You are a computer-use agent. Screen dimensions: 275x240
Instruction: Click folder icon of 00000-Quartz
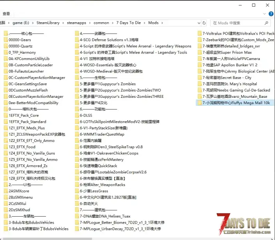pyautogui.click(x=5, y=46)
